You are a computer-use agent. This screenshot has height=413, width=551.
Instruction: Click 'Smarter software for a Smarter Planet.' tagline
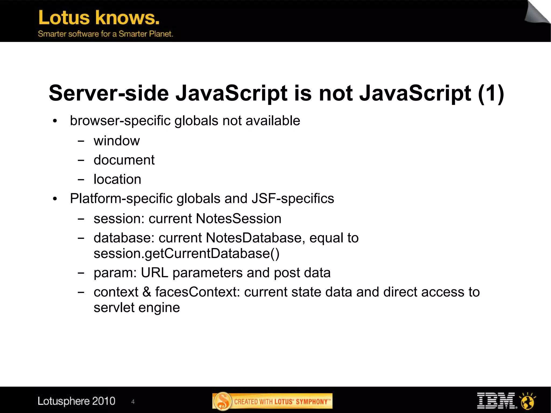105,34
